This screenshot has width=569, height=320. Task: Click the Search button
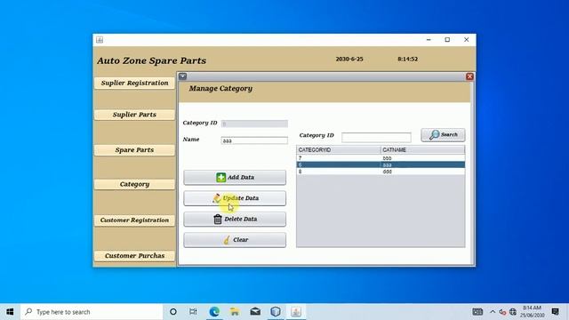[x=443, y=135]
